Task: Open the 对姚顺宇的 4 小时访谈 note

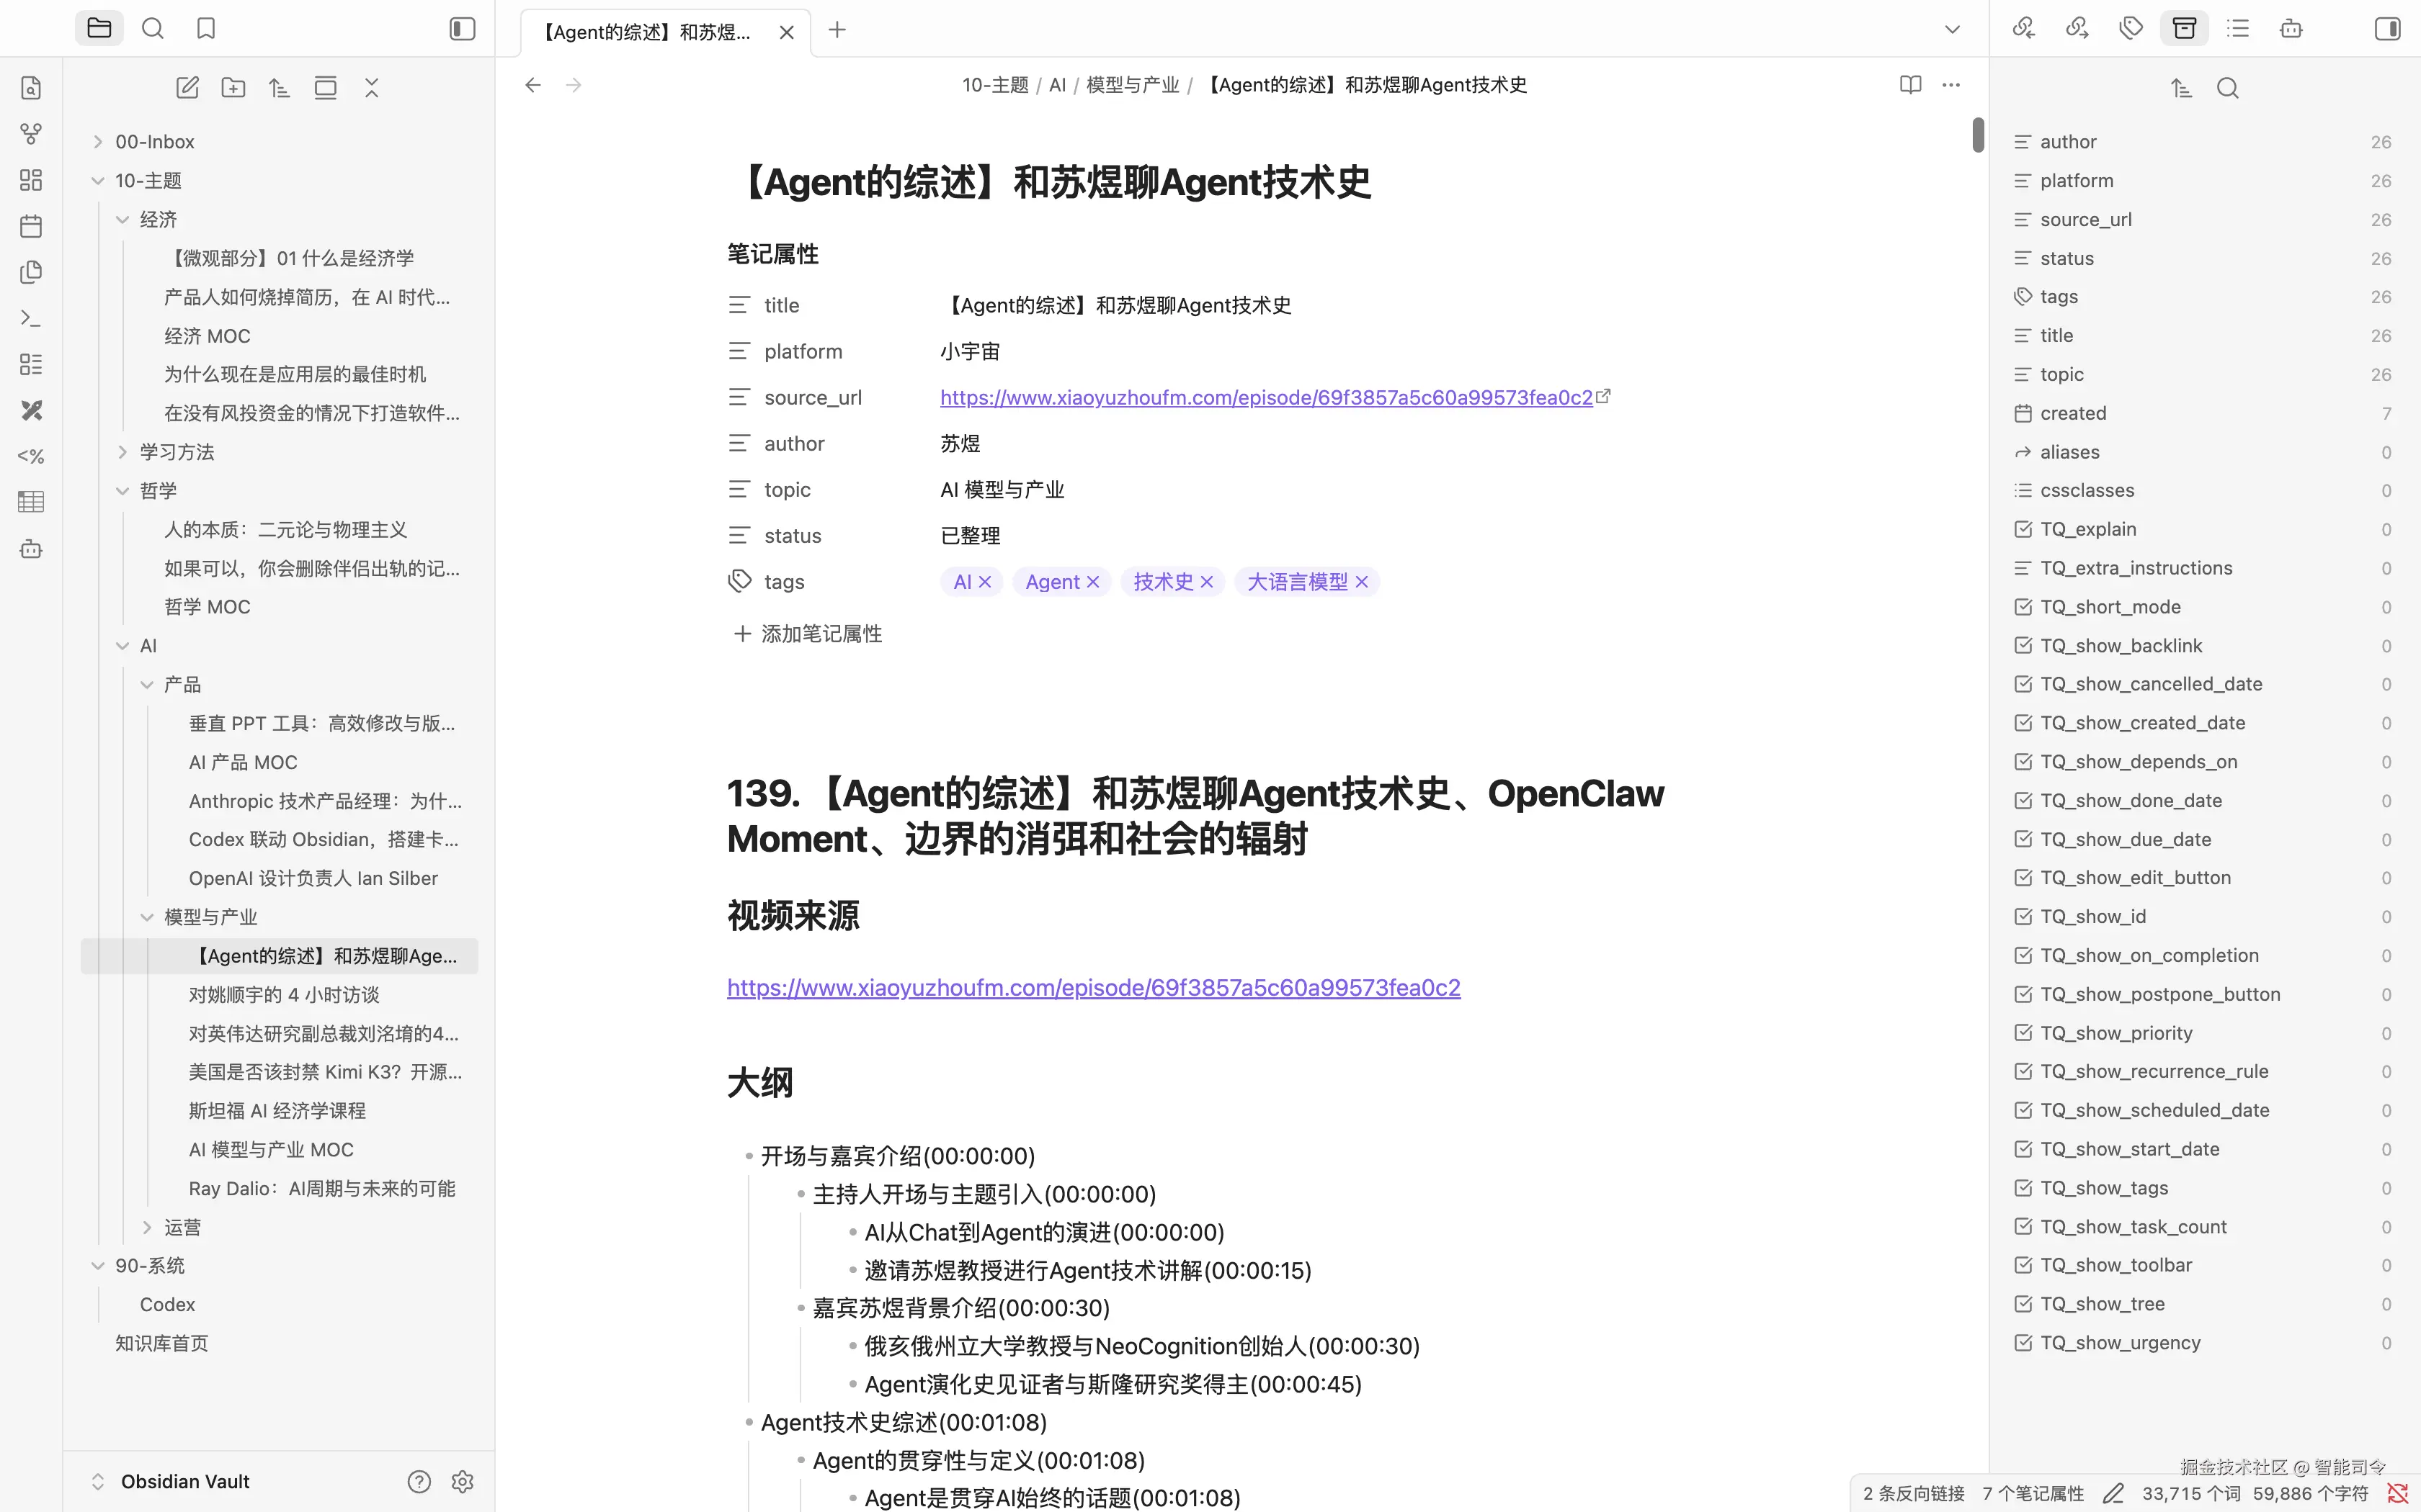Action: 284,995
